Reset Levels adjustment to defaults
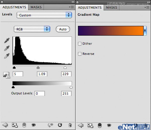This screenshot has height=130, width=151. pyautogui.click(x=60, y=125)
